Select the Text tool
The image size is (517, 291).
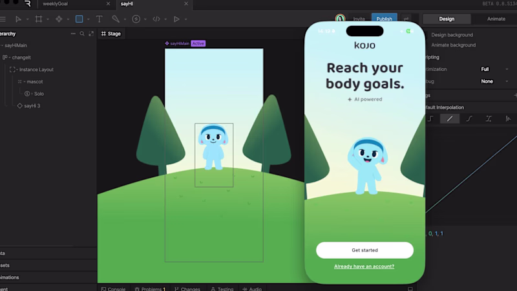100,19
